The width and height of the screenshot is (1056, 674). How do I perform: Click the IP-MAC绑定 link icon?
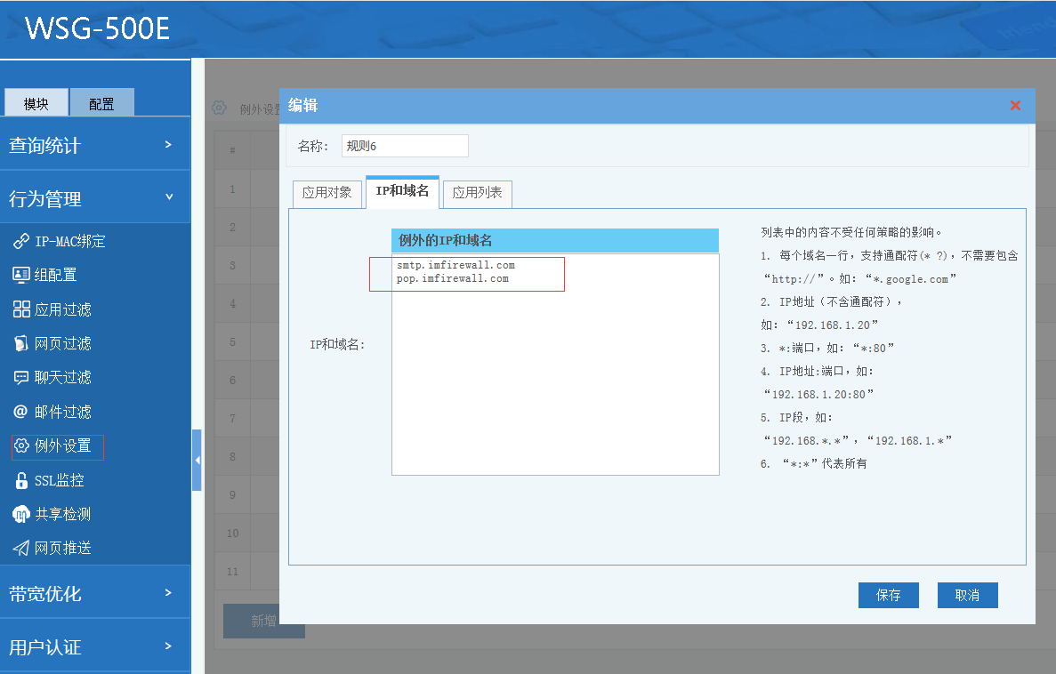tap(21, 241)
